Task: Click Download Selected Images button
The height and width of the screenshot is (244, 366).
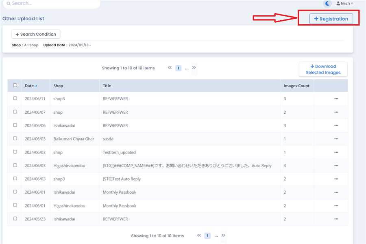Action: click(x=323, y=69)
